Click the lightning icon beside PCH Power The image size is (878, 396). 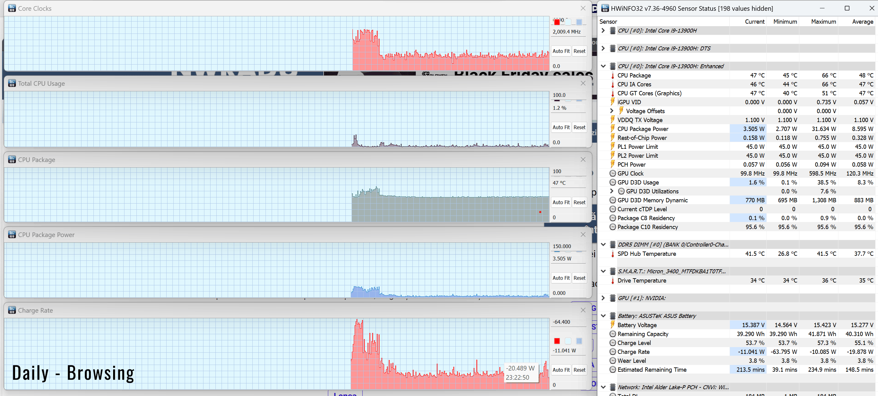coord(612,164)
